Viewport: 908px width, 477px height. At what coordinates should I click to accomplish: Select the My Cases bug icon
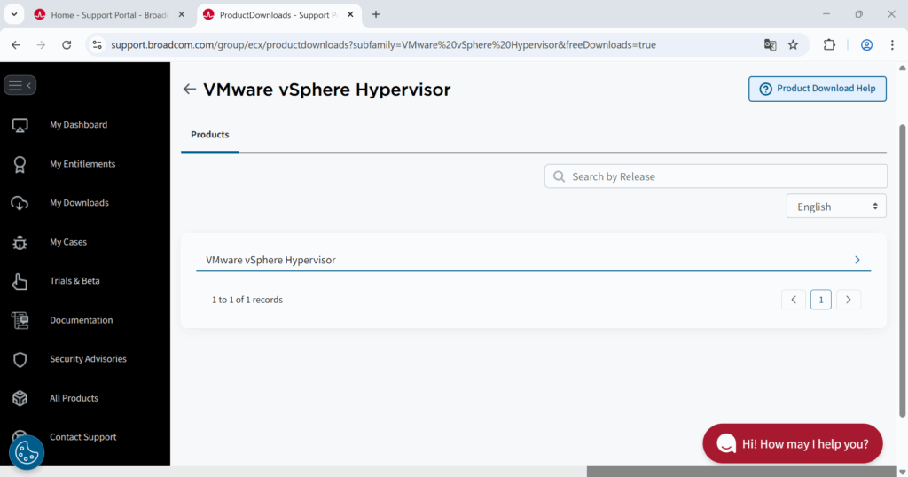click(20, 242)
